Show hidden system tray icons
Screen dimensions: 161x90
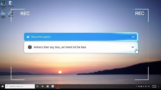(x=137, y=86)
